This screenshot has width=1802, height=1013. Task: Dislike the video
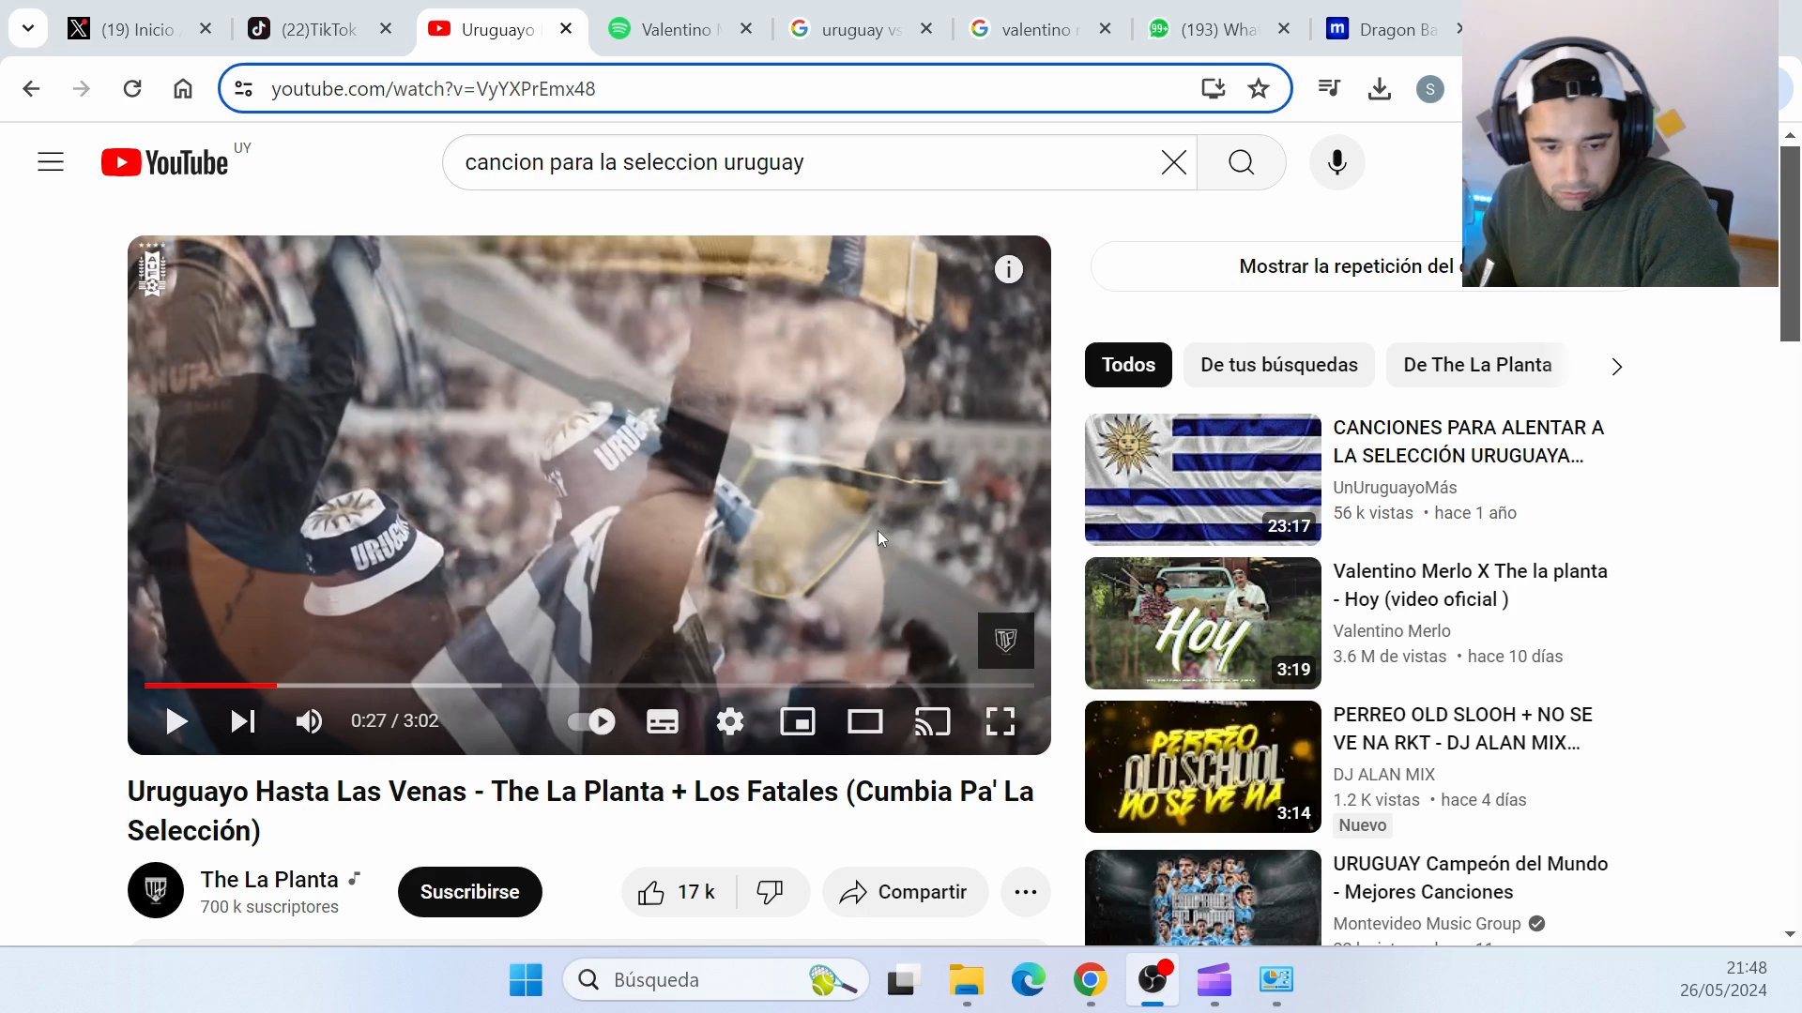pyautogui.click(x=771, y=892)
